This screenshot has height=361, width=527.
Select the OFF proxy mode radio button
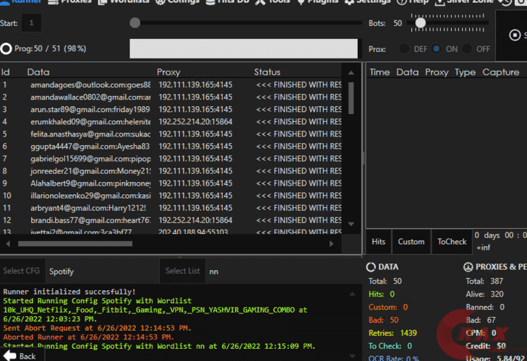467,49
